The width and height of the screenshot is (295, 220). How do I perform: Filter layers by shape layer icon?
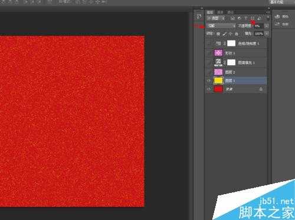(x=253, y=18)
